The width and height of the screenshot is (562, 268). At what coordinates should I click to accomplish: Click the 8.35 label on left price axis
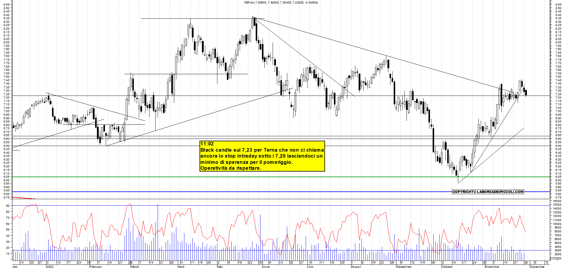click(7, 18)
